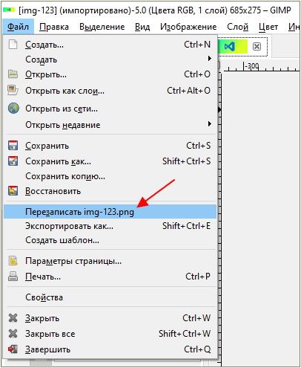This screenshot has width=301, height=368.
Task: Choose Свойства menu entry
Action: [x=110, y=297]
